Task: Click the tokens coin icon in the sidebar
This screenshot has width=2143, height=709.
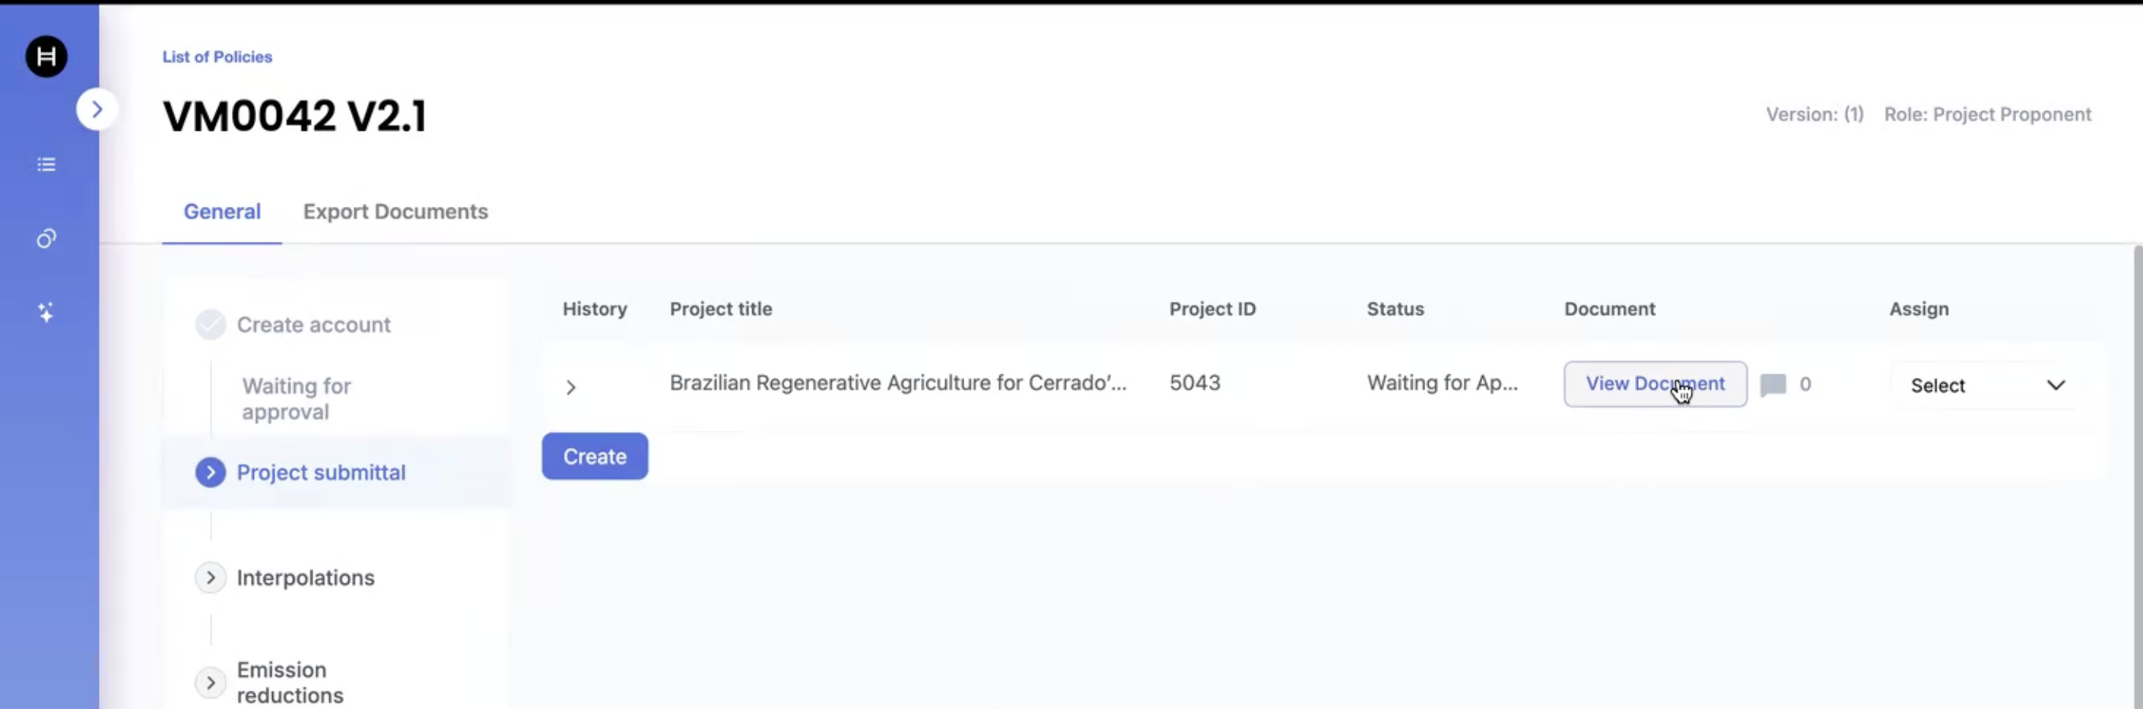Action: click(x=46, y=240)
